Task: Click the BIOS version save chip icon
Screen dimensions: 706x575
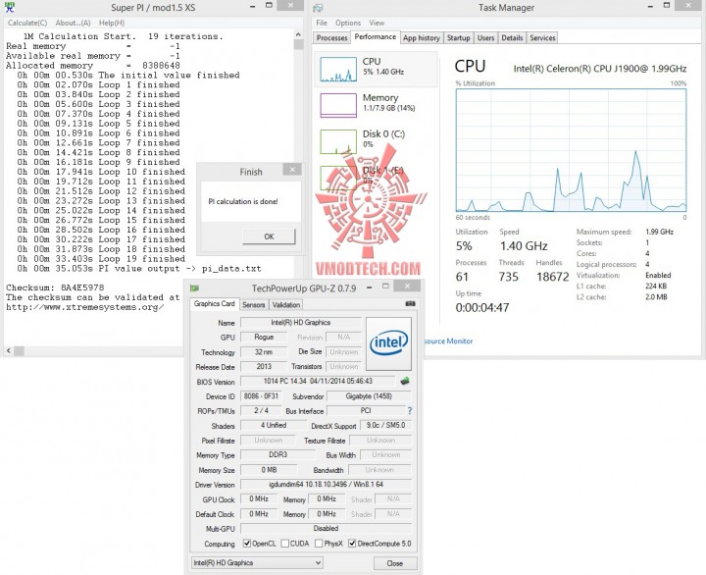Action: pos(405,381)
